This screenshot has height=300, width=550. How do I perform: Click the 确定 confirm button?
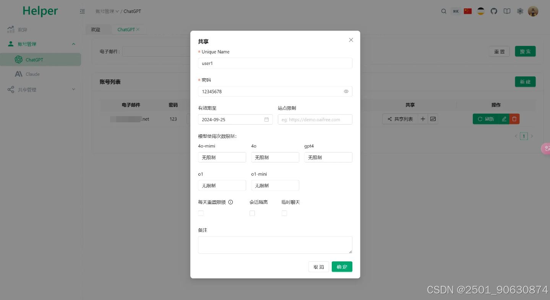coord(342,267)
